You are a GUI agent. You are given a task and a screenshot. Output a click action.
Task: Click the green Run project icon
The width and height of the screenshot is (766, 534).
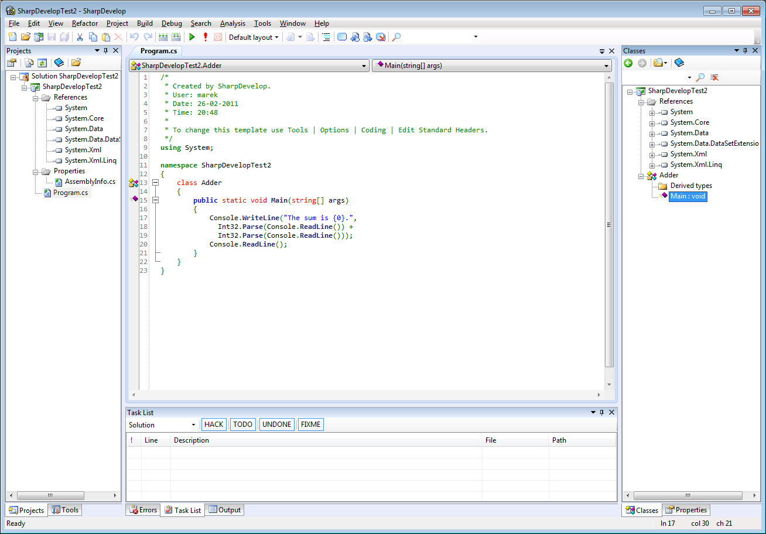click(x=191, y=37)
